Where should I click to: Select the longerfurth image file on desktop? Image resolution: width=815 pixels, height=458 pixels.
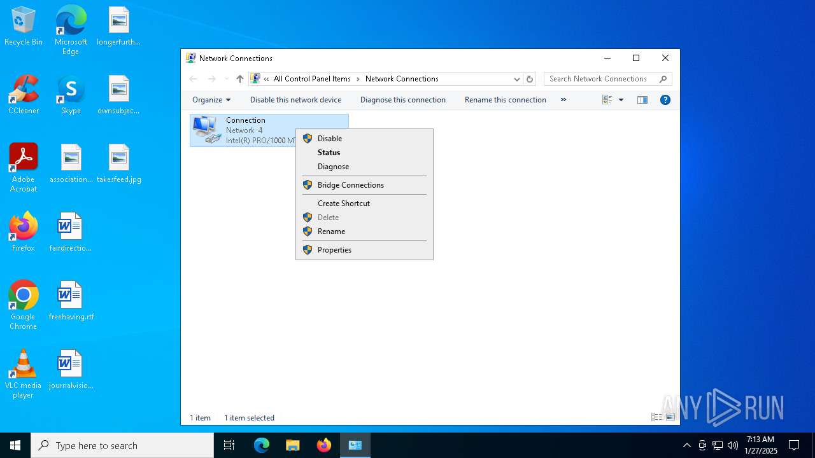coord(119,27)
